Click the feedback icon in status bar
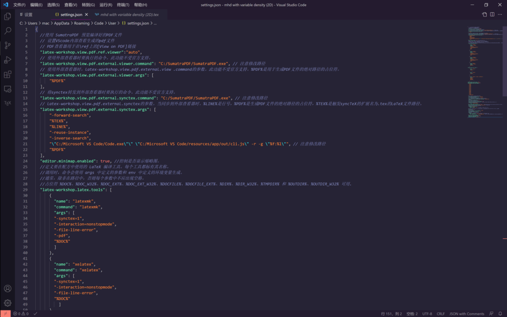The height and width of the screenshot is (317, 507). tap(491, 313)
